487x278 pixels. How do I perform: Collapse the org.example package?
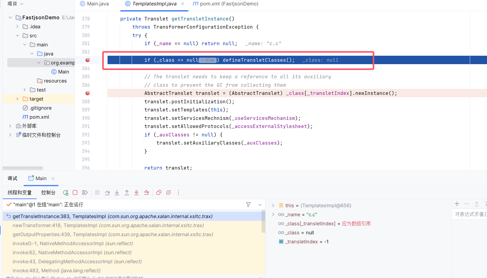[39, 63]
